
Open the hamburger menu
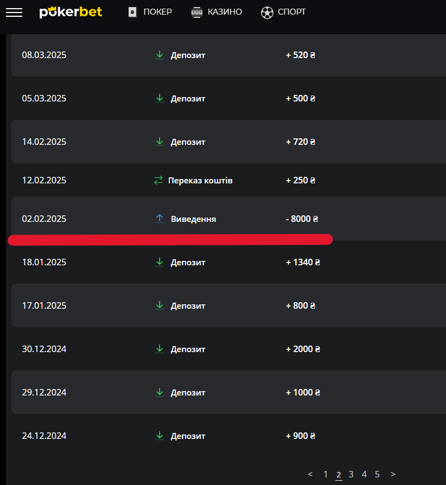(14, 12)
